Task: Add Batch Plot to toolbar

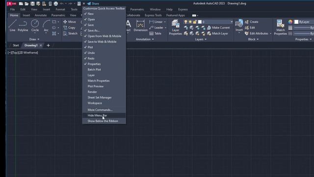Action: point(104,70)
